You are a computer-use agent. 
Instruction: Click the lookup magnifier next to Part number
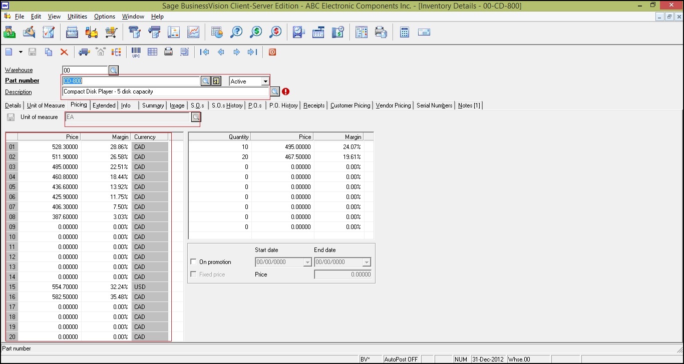(x=206, y=81)
